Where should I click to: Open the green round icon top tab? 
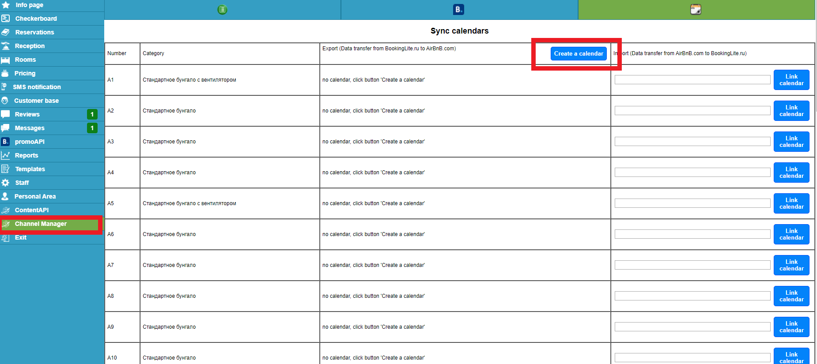pyautogui.click(x=223, y=9)
